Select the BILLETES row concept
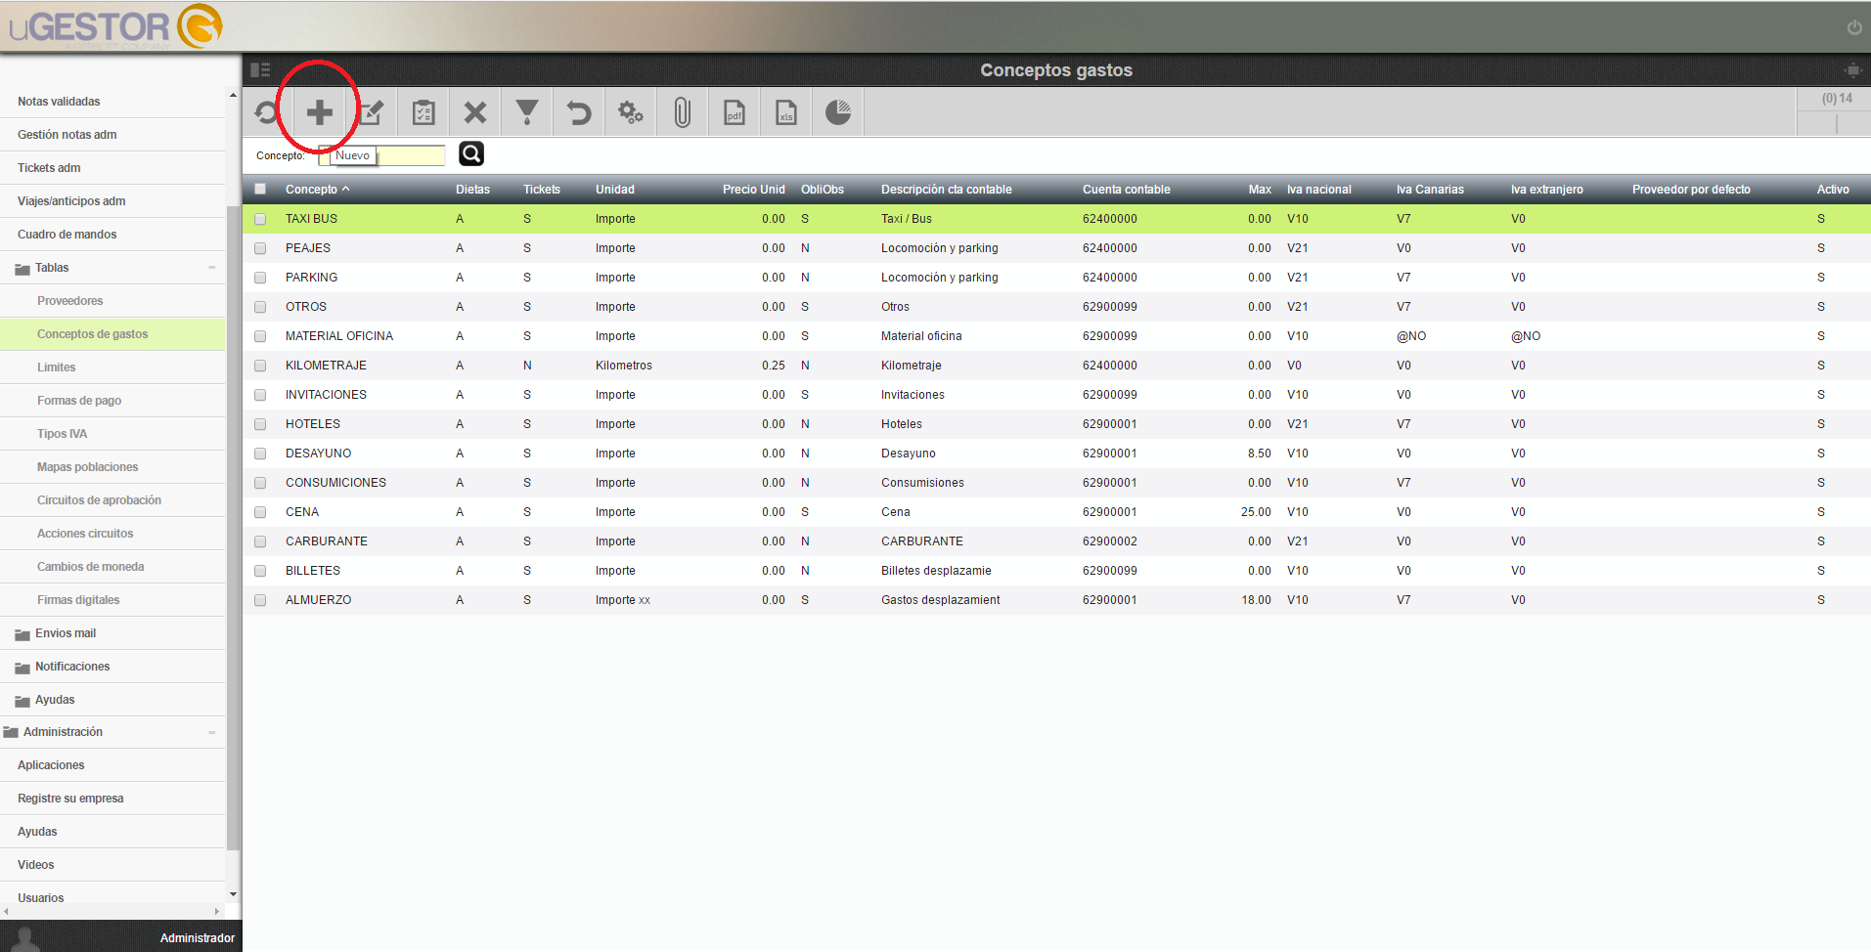The width and height of the screenshot is (1871, 952). 313,571
